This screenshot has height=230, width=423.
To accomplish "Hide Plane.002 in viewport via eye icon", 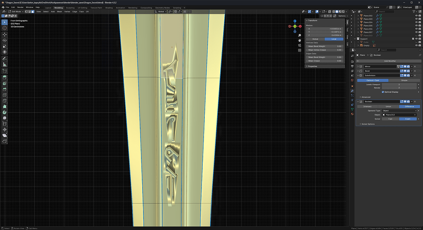I will pyautogui.click(x=416, y=16).
